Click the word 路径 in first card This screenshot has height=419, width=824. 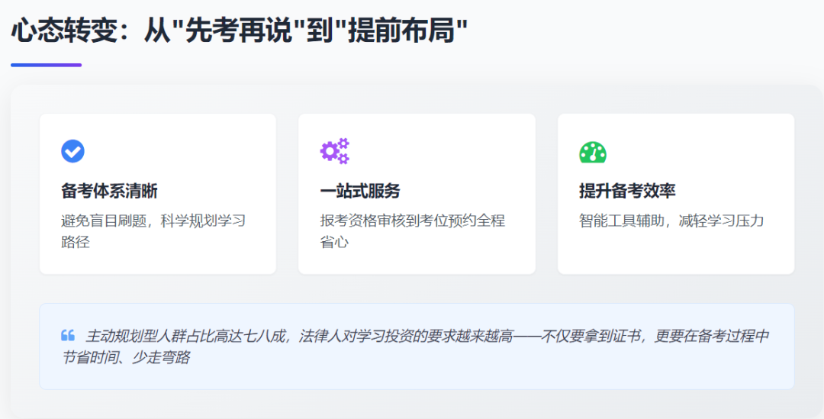click(x=76, y=242)
